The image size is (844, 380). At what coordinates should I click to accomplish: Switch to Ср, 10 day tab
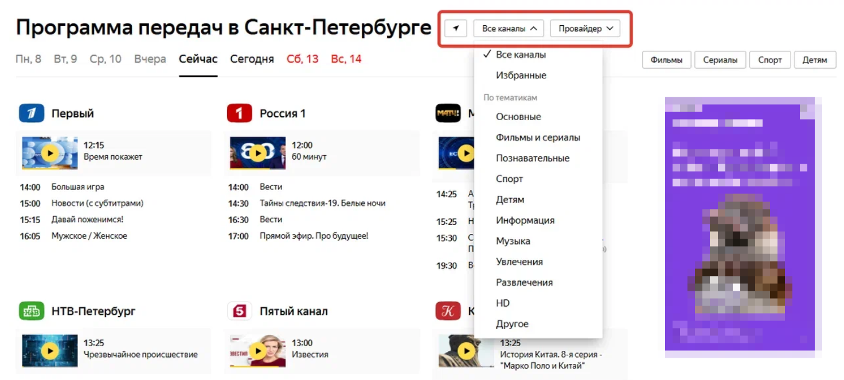click(x=106, y=59)
